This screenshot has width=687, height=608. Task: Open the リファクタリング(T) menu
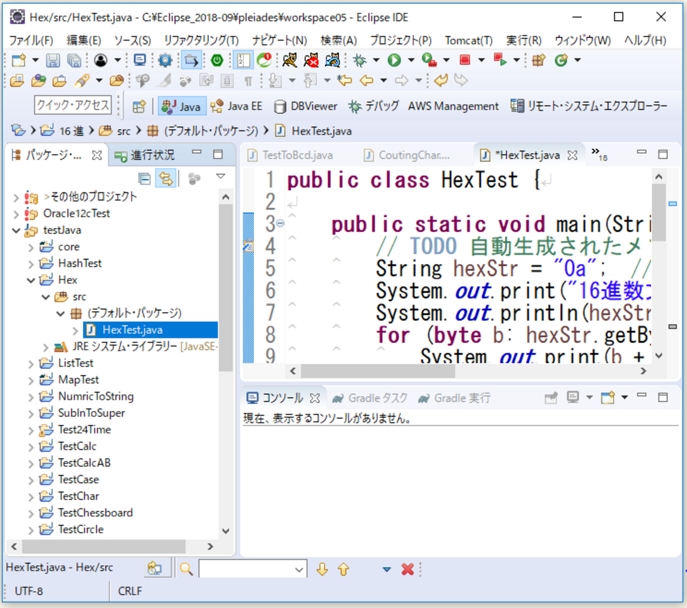pos(201,40)
